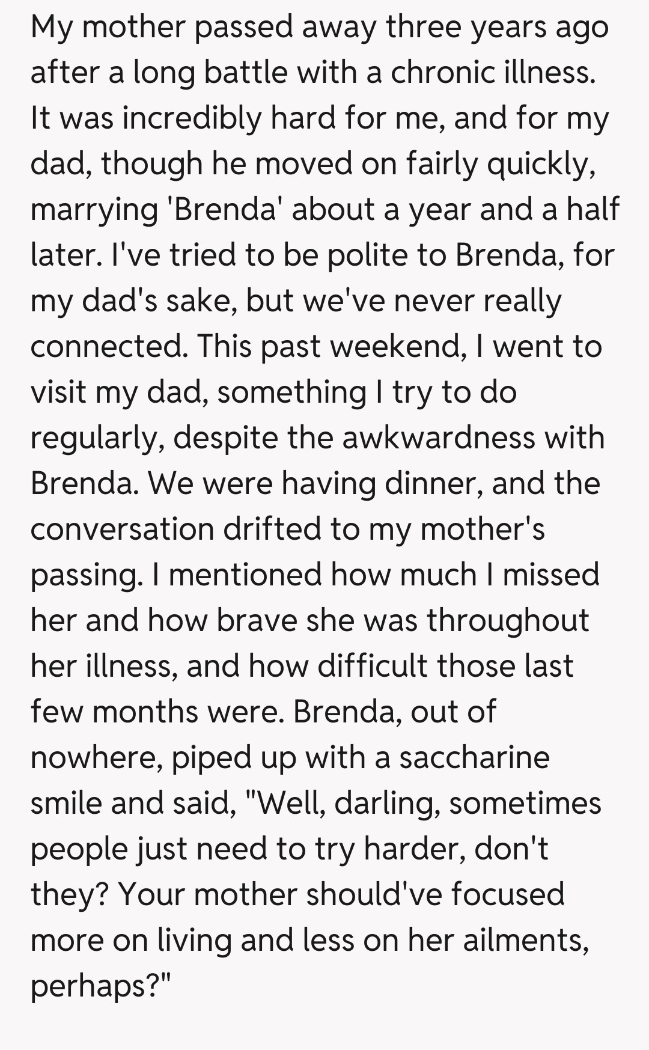The height and width of the screenshot is (1050, 649).
Task: Click the word 'brave'
Action: pyautogui.click(x=257, y=620)
